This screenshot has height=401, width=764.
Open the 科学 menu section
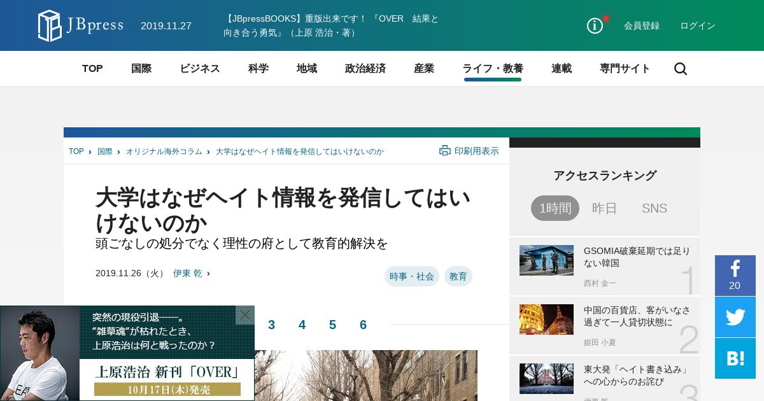tap(258, 69)
